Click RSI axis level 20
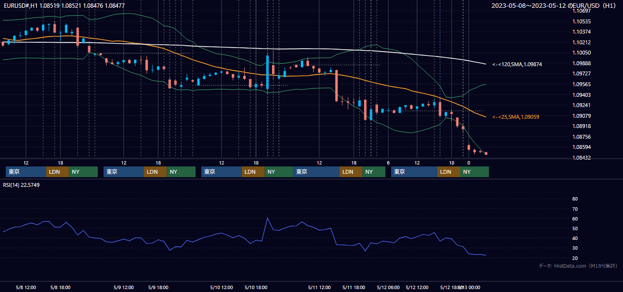This screenshot has height=292, width=623. click(575, 258)
